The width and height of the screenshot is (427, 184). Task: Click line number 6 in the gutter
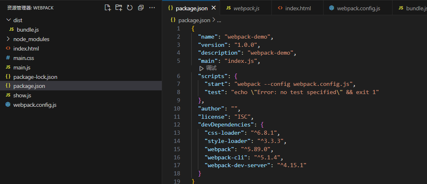point(178,76)
